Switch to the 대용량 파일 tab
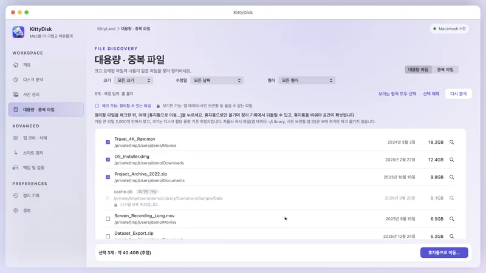Screen dimensions: 486x273 pos(418,70)
